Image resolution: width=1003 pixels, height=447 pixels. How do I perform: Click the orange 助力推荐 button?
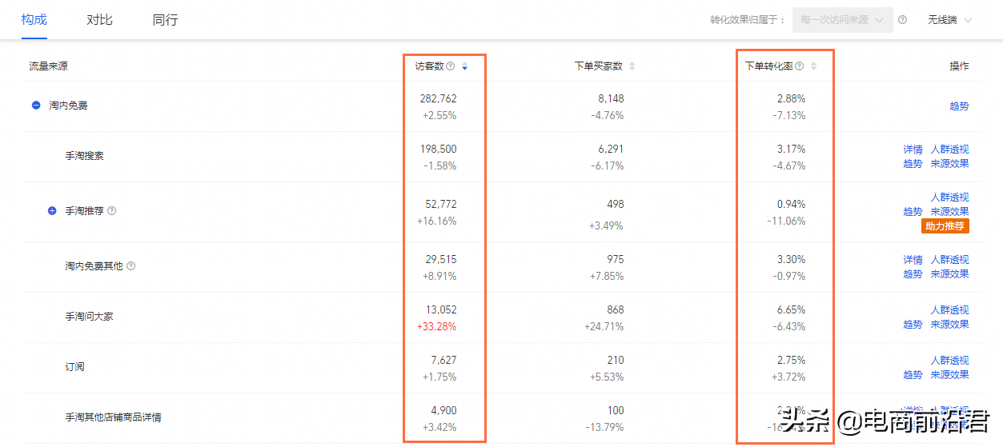coord(945,226)
